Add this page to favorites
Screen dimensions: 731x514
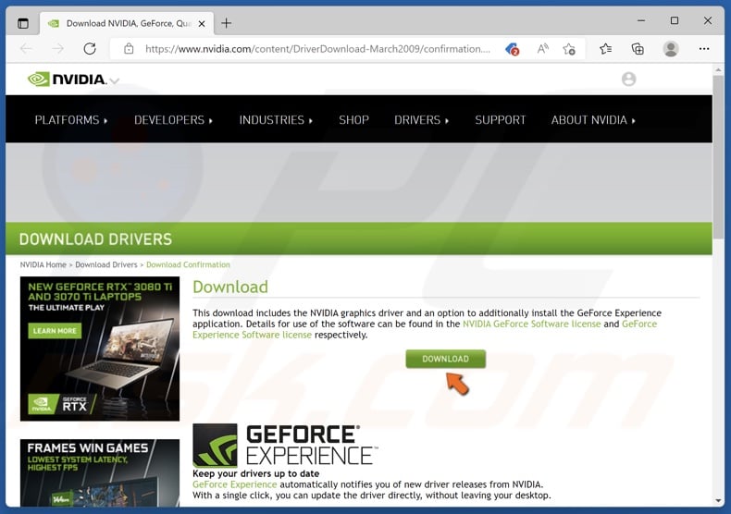[569, 49]
